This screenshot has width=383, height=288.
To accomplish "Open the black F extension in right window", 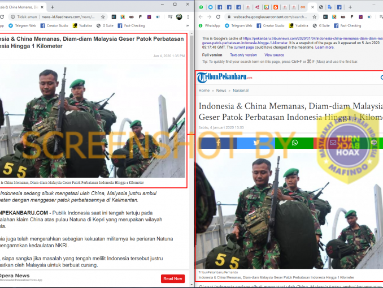I will 352,17.
